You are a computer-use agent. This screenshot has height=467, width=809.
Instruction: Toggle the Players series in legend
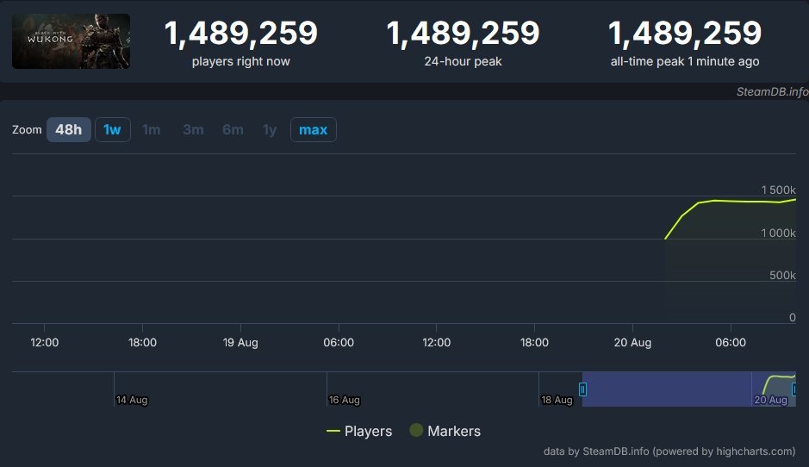(x=359, y=431)
